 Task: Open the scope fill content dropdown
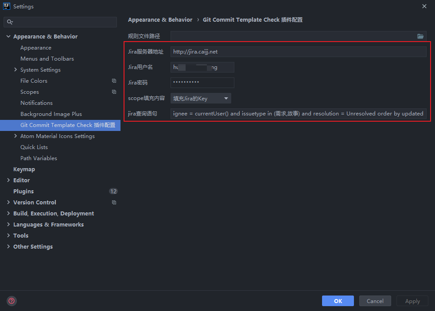201,98
